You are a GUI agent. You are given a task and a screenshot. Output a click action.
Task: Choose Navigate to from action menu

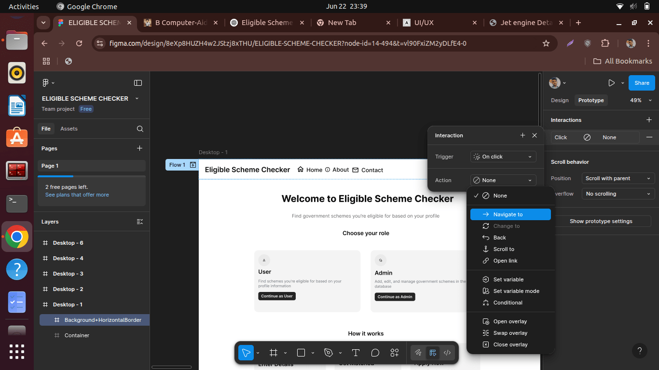point(510,214)
